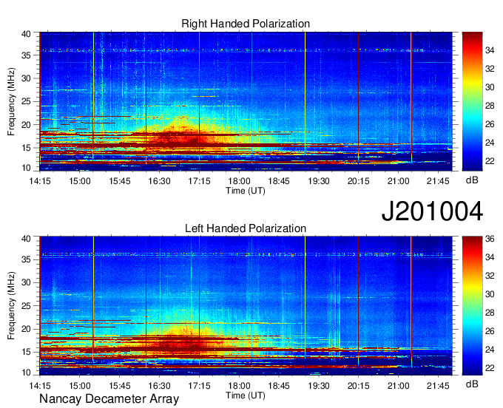Click "18:00" on the Left Handed time axis
Viewport: 503px width, 408px height.
point(239,385)
